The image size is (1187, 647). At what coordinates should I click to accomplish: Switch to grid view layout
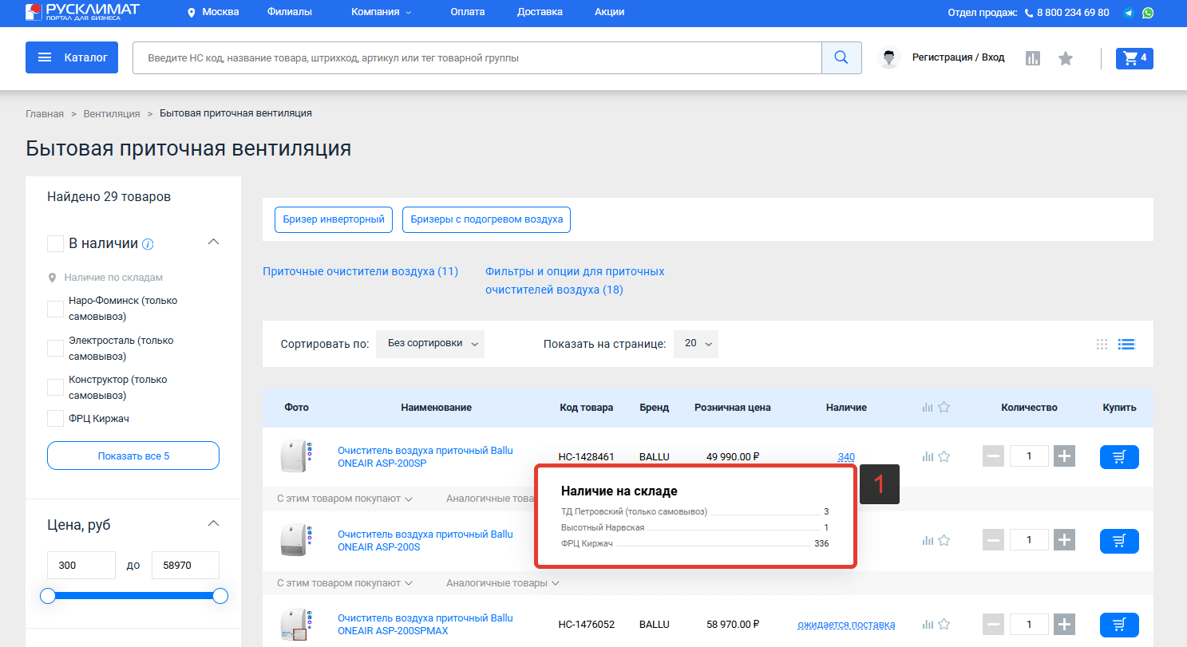point(1102,345)
